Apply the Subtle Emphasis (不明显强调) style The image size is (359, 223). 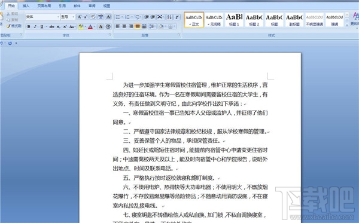[x=314, y=20]
